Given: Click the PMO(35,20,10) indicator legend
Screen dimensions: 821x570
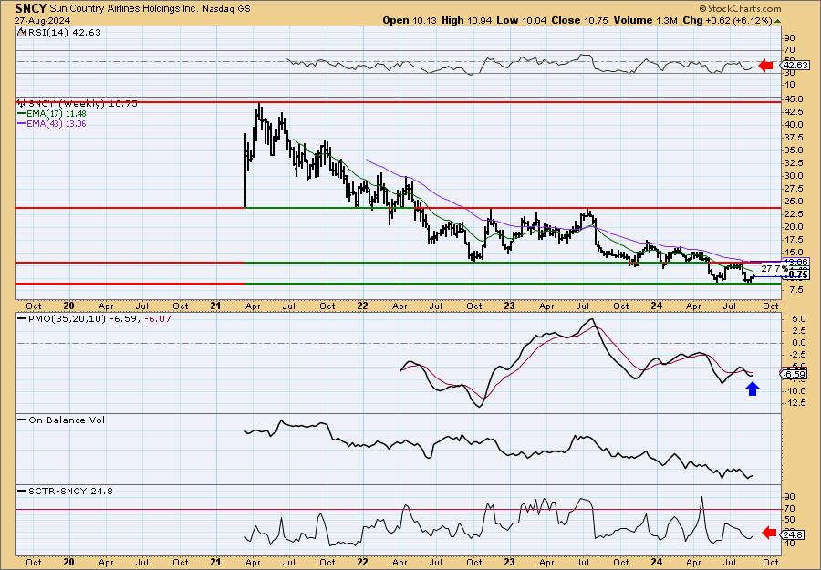Looking at the screenshot, I should [94, 319].
